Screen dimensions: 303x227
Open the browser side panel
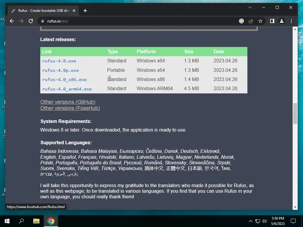click(x=272, y=21)
